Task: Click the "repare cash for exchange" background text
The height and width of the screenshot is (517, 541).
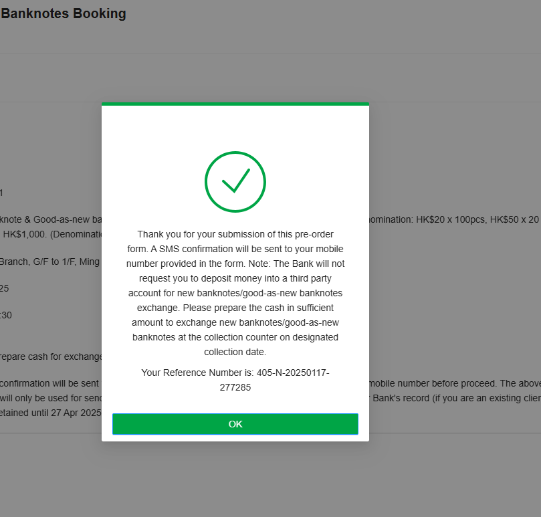Action: pyautogui.click(x=51, y=356)
